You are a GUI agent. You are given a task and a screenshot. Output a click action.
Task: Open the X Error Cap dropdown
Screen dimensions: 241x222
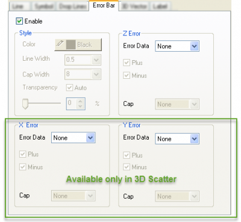pos(74,196)
